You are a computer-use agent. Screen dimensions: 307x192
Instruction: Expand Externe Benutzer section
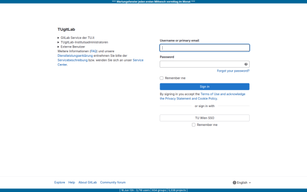71,47
